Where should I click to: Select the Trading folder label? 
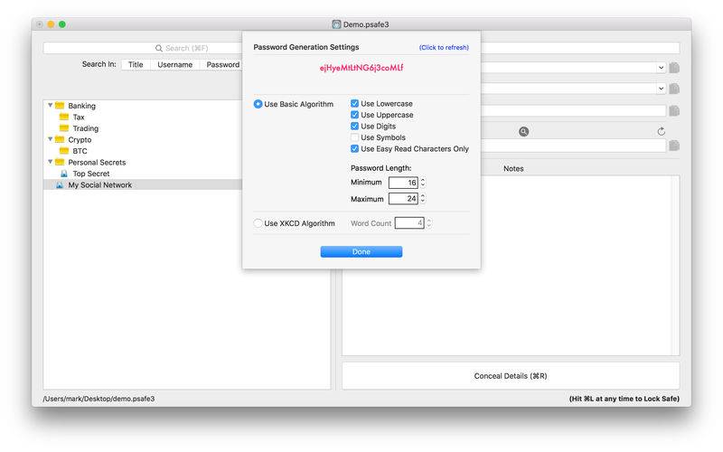pyautogui.click(x=85, y=128)
